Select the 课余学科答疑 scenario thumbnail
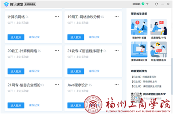173x114 pixels. tap(139, 27)
